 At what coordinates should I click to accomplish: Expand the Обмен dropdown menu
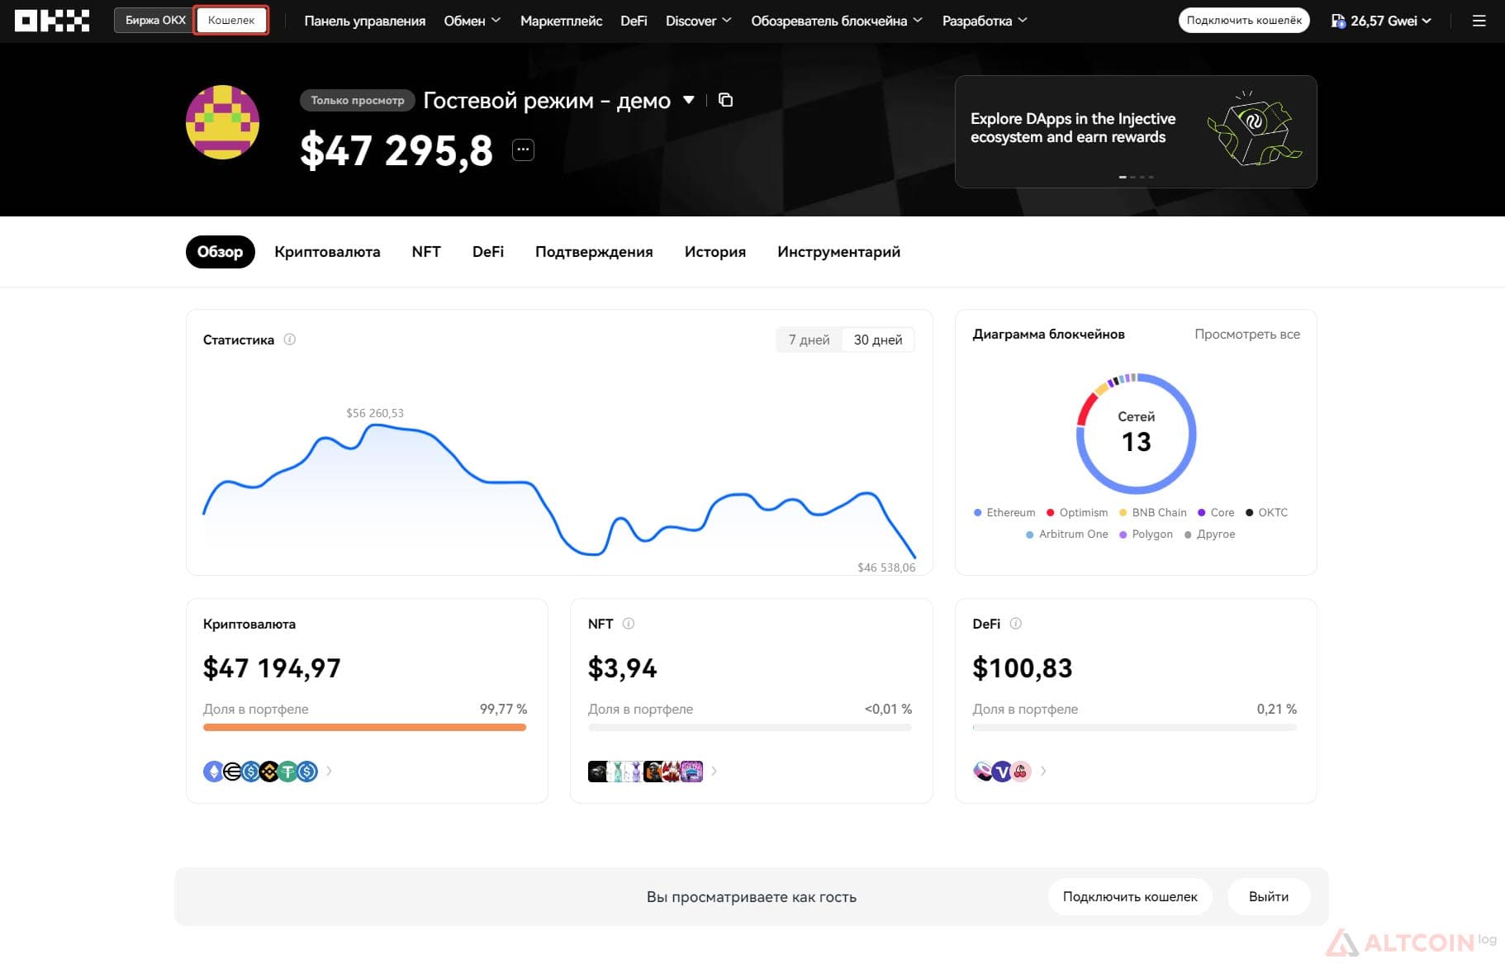click(472, 21)
